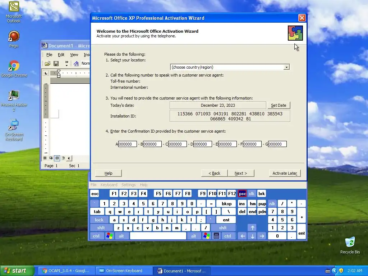Screen dimensions: 368x276
Task: Toggle left shft key on keyboard
Action: (x=101, y=227)
